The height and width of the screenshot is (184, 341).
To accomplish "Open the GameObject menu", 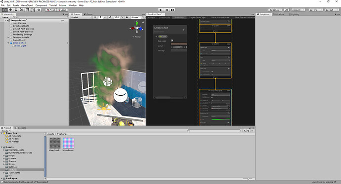I will (27, 5).
